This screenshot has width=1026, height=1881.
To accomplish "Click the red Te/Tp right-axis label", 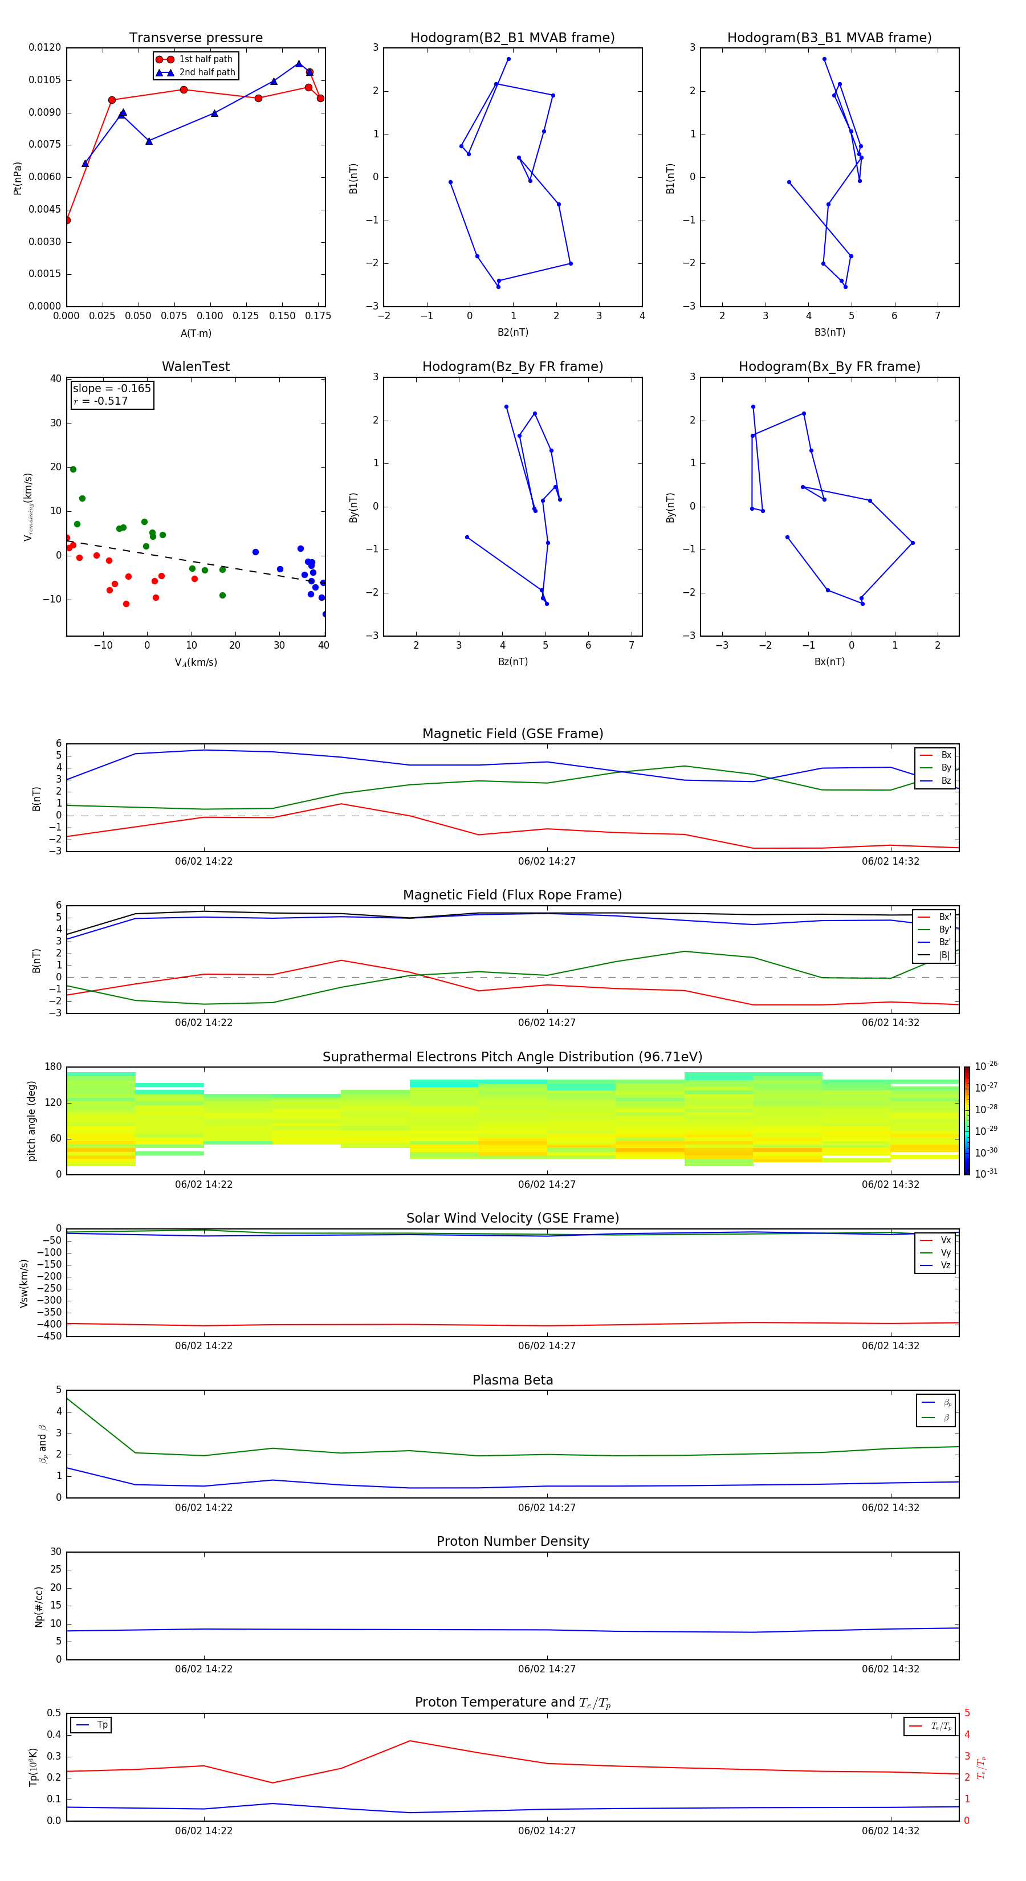I will (x=981, y=1767).
